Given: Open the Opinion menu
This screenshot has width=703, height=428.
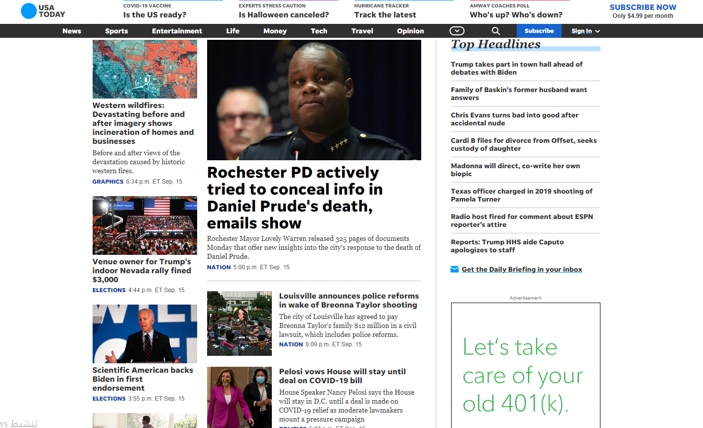Looking at the screenshot, I should (410, 31).
